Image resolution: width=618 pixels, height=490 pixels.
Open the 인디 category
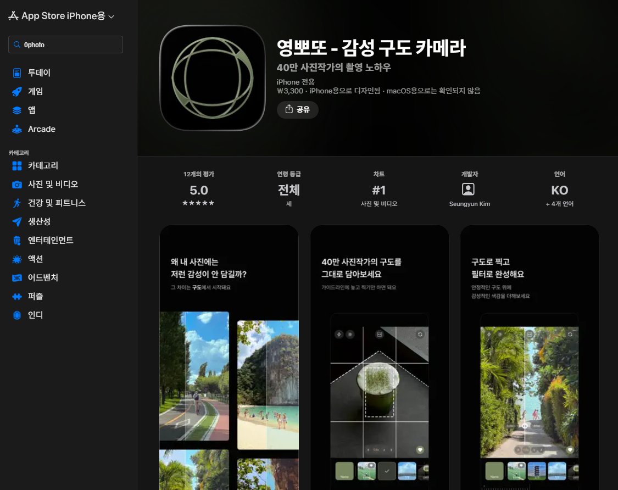[36, 315]
